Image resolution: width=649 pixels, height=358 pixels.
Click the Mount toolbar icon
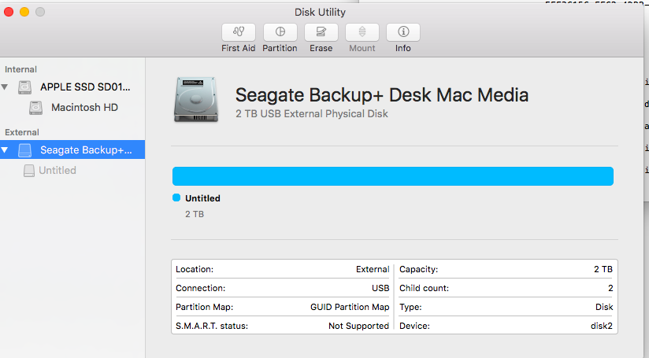coord(362,32)
